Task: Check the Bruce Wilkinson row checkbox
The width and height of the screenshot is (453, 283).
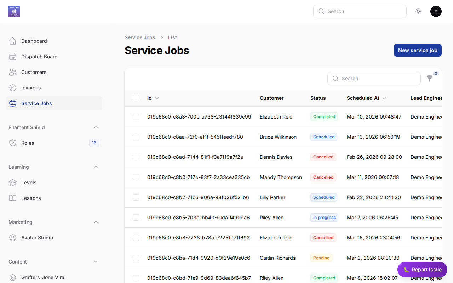Action: coord(136,137)
